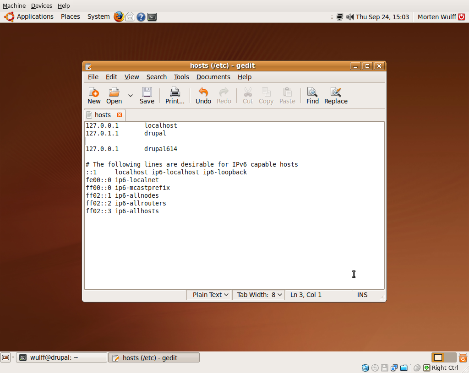Launch the terminal from the top panel
The width and height of the screenshot is (469, 373).
pos(152,17)
